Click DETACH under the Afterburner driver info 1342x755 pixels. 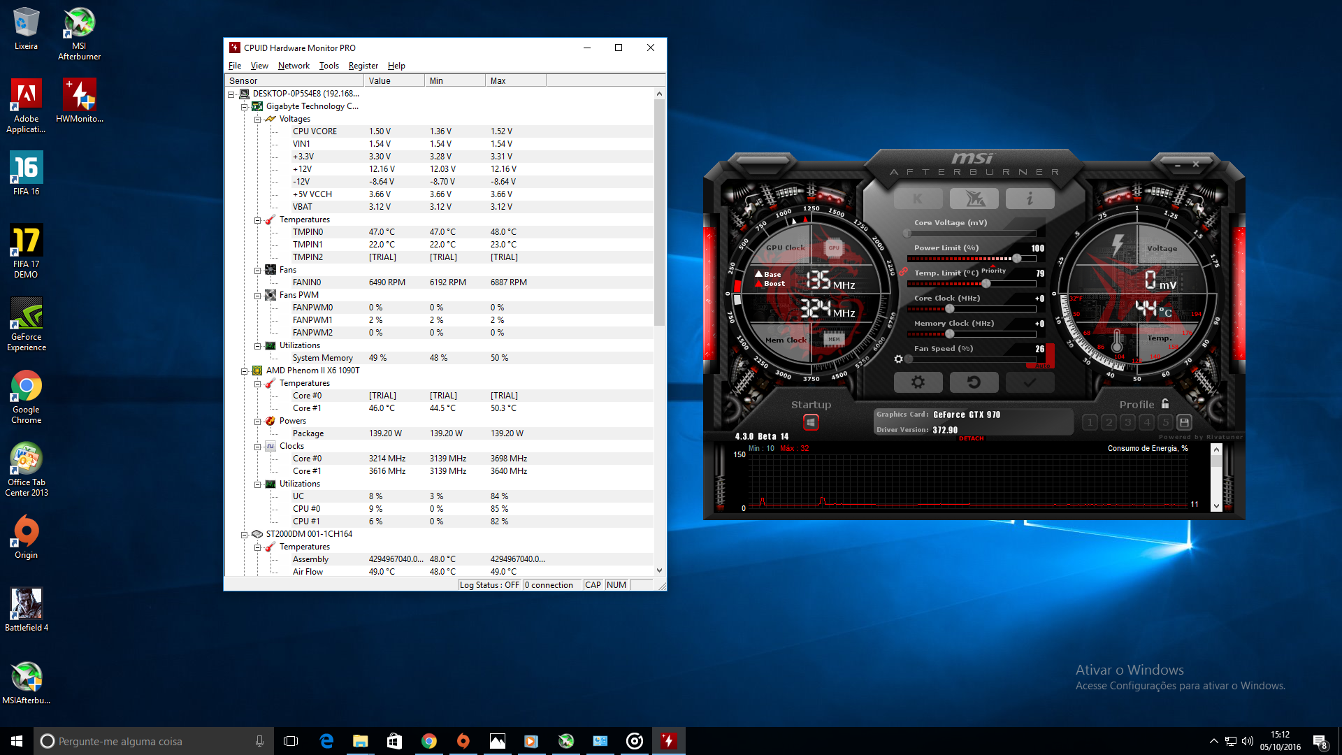972,438
